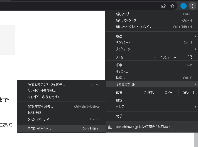The image size is (198, 147).
Task: Open 拡張機能 submenu entry
Action: click(x=61, y=113)
